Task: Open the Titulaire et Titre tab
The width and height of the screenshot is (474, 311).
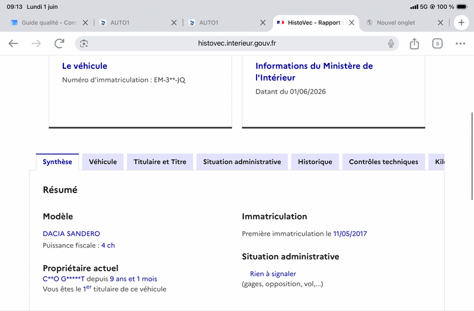Action: click(160, 162)
